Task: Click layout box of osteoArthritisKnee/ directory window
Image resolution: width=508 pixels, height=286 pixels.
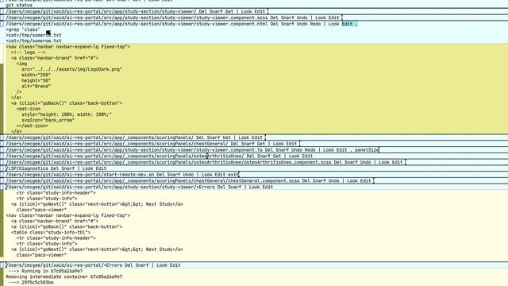Action: tap(2, 156)
